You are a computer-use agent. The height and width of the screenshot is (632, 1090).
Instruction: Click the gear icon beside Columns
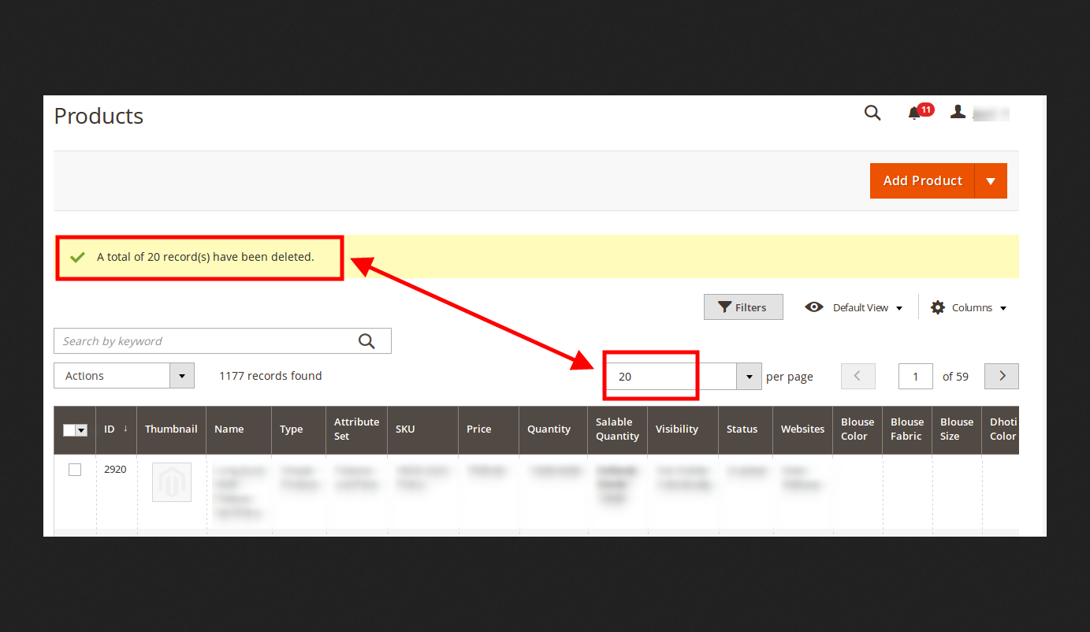pos(936,307)
